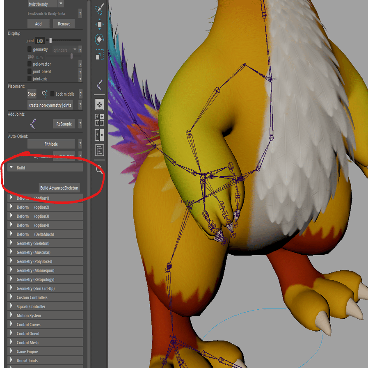Open help for pole-vector option
The width and height of the screenshot is (368, 368).
80,64
